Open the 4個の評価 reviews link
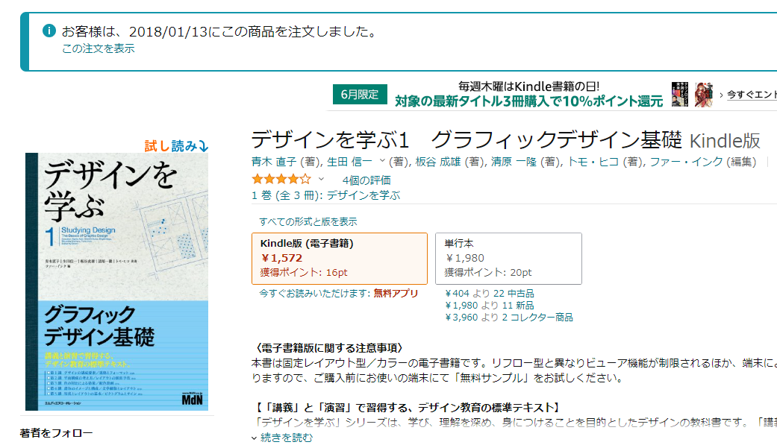The image size is (777, 445). tap(366, 180)
